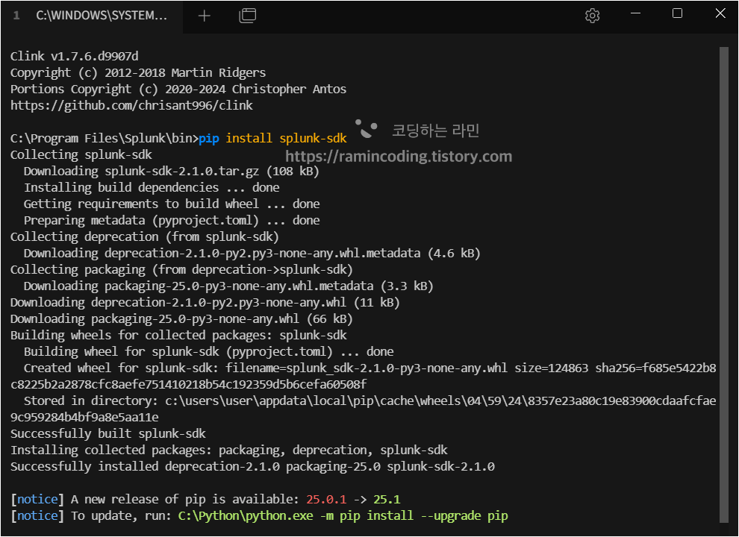Screen dimensions: 739x537
Task: Click the deprecation whl.metadata (4.6 kB) line
Action: pyautogui.click(x=252, y=253)
